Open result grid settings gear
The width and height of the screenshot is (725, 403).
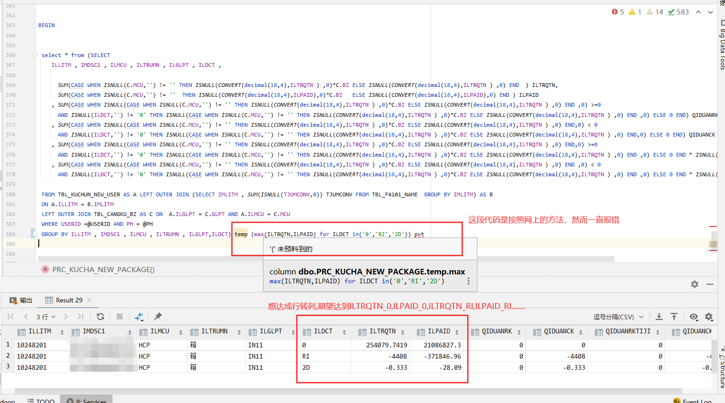coord(709,317)
